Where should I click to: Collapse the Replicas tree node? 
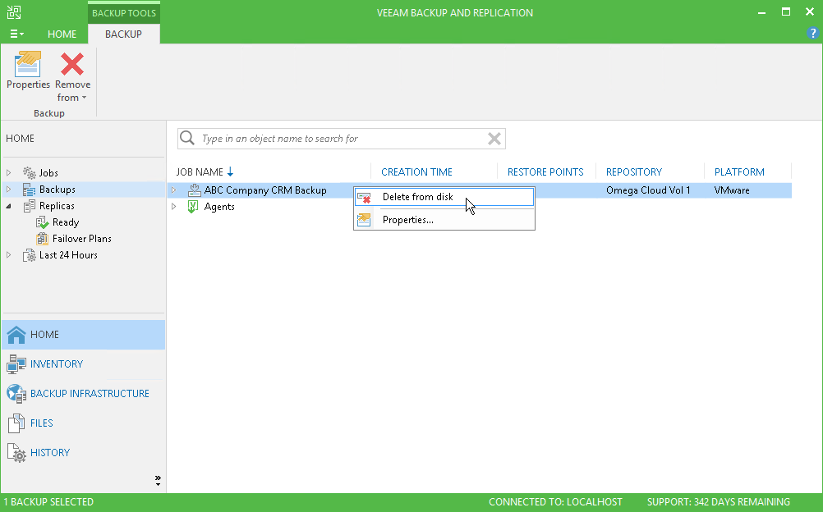click(x=8, y=206)
